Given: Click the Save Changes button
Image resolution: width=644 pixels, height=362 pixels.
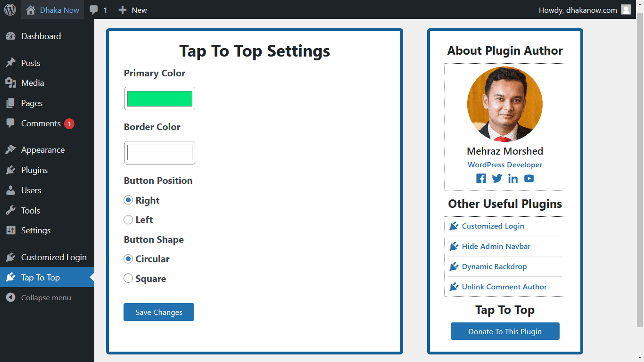Looking at the screenshot, I should (x=159, y=312).
